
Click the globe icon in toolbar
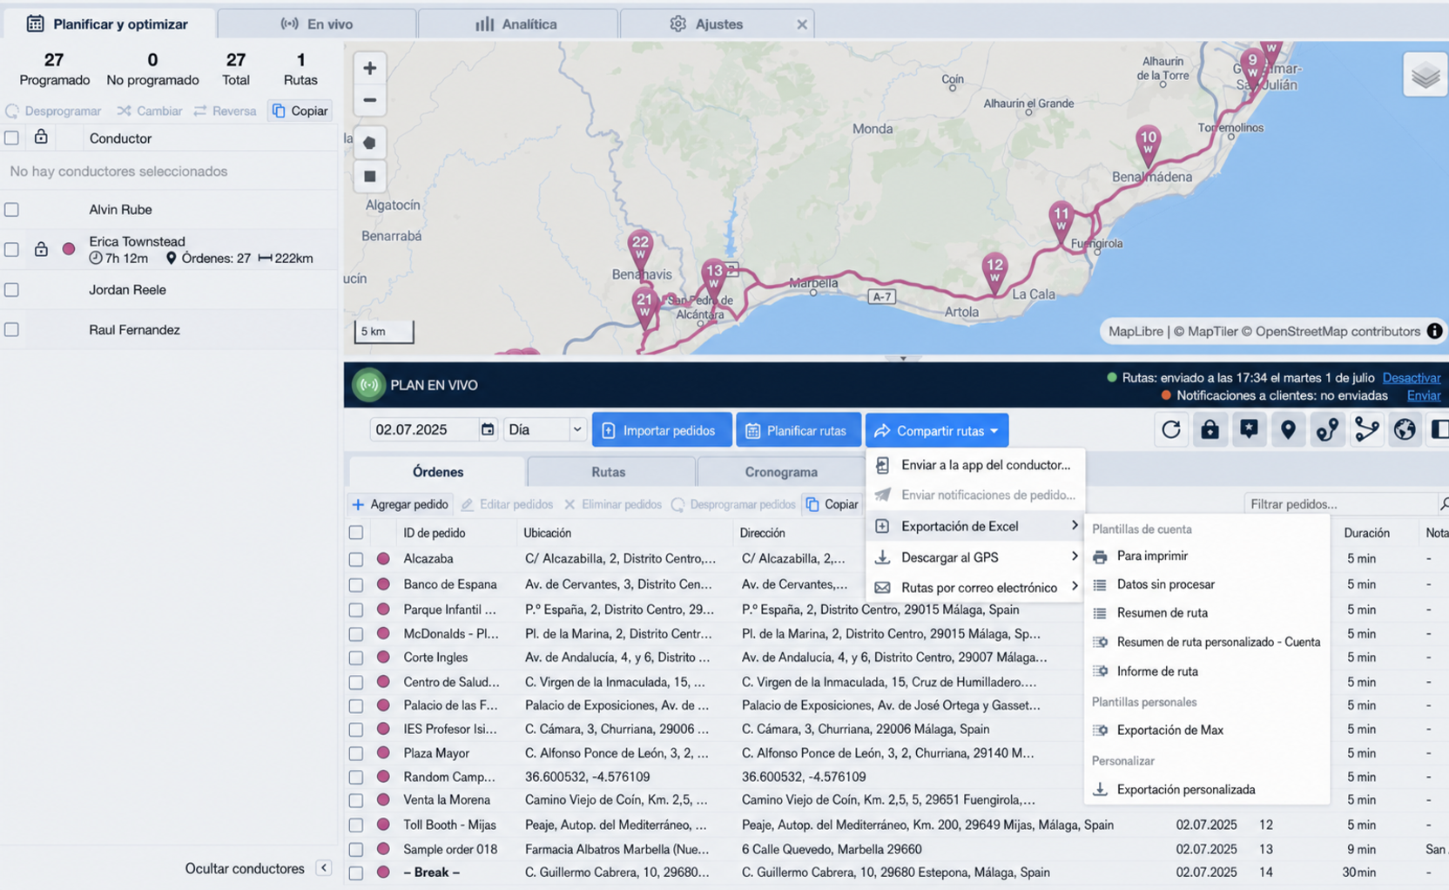point(1405,429)
